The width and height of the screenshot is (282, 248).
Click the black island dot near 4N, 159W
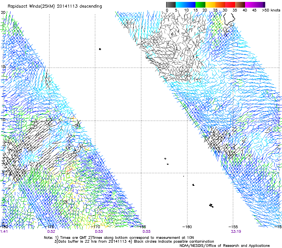[x=193, y=185]
